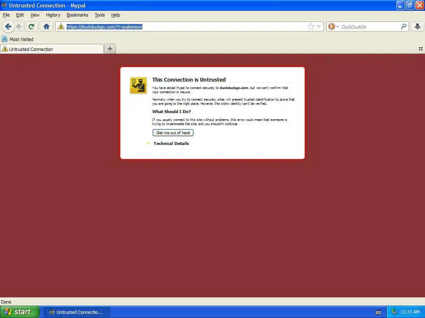Click the Untrusted Connection taskbar button
Screen dimensions: 425x318
(77, 312)
